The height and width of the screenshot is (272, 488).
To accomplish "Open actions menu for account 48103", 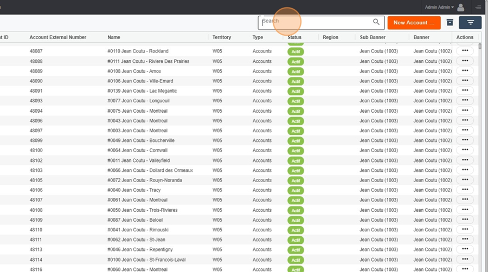I will pyautogui.click(x=465, y=170).
